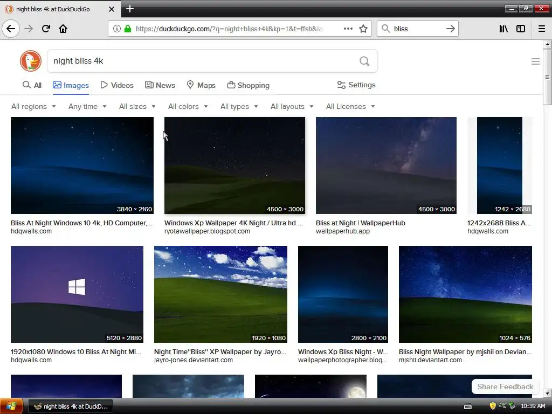552x414 pixels.
Task: Open the 1024 × 576 mjshii thumbnail
Action: click(465, 294)
